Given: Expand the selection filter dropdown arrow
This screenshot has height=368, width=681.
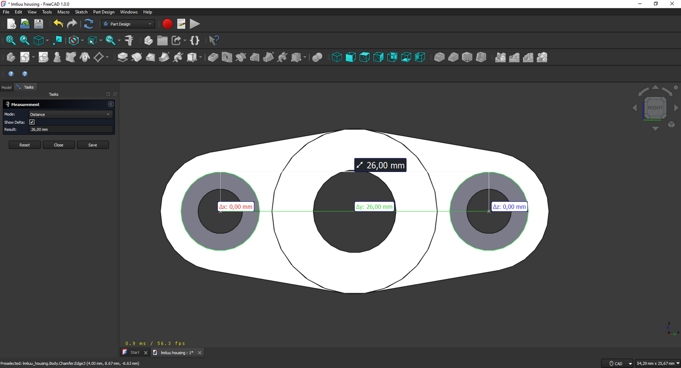Looking at the screenshot, I should (x=101, y=41).
